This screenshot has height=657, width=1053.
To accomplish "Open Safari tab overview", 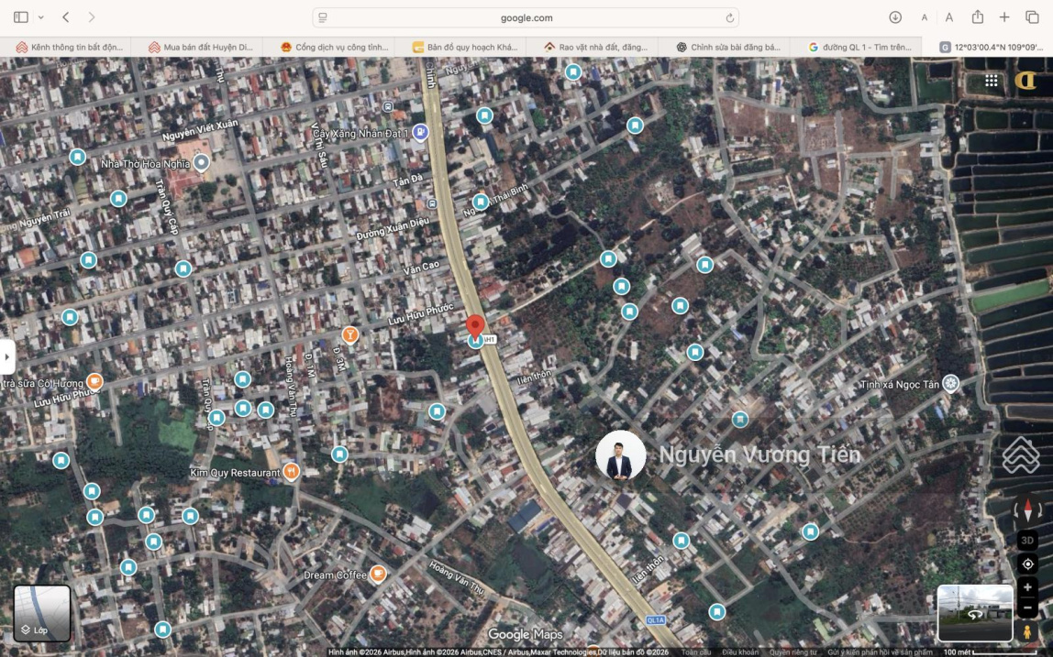I will pyautogui.click(x=1032, y=17).
